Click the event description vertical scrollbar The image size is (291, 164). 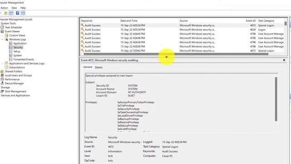pos(276,99)
